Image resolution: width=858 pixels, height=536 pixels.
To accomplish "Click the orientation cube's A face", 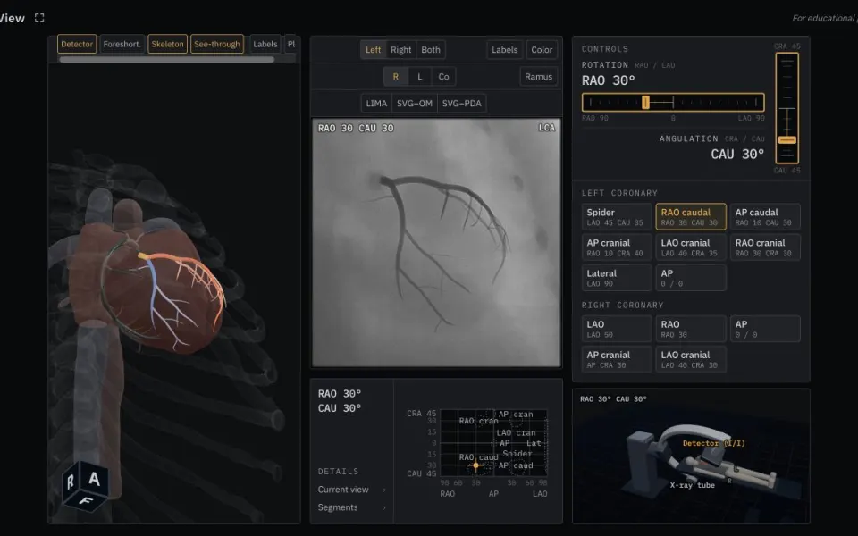I will (x=94, y=479).
